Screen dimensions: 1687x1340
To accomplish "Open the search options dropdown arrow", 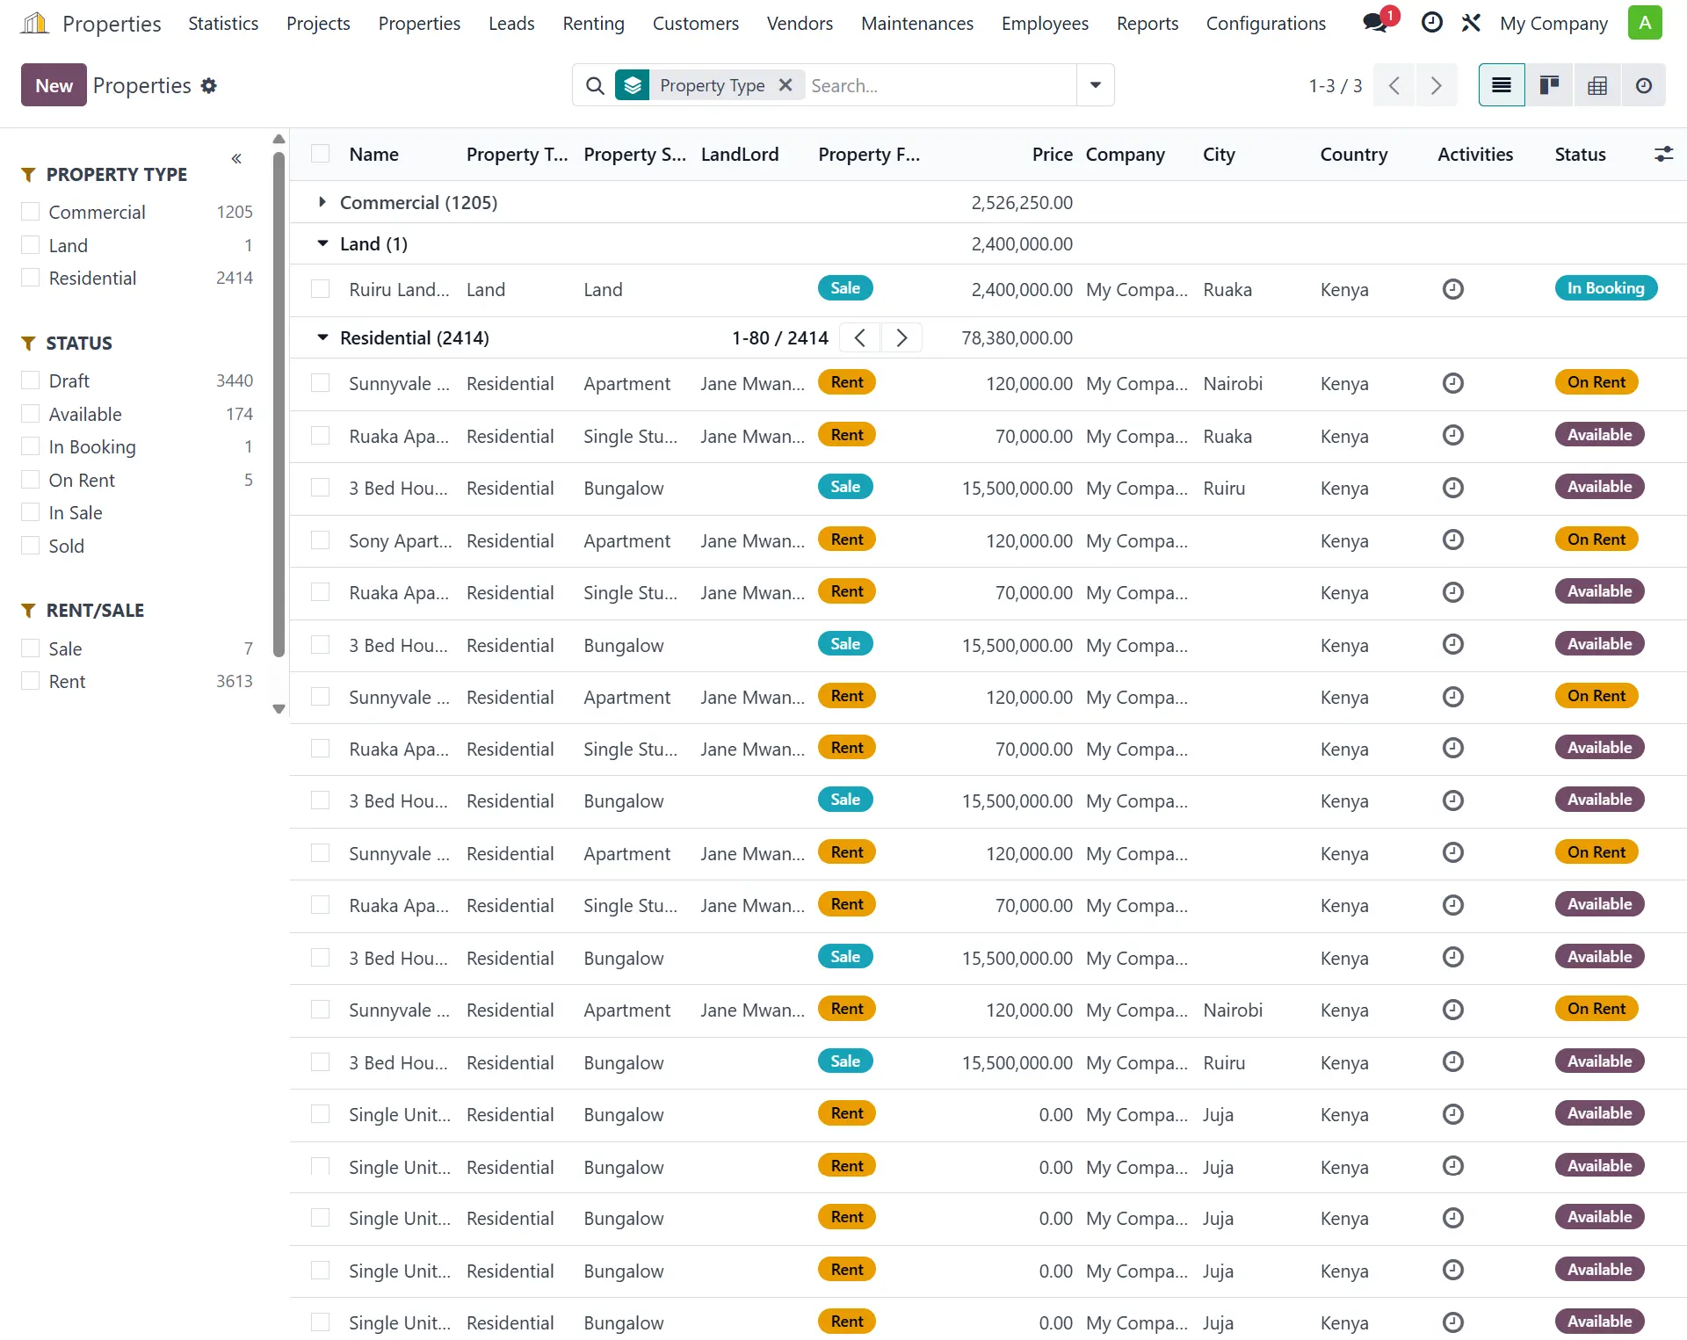I will click(x=1095, y=85).
